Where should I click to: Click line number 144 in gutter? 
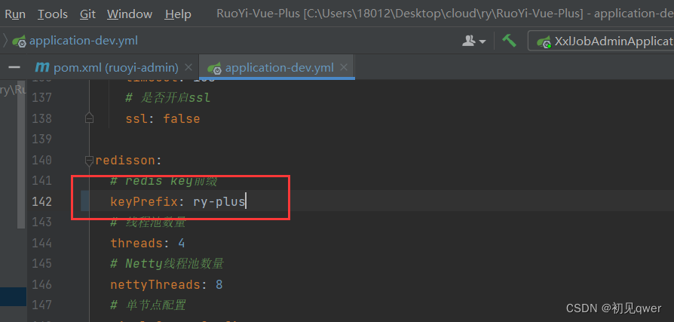coord(41,244)
